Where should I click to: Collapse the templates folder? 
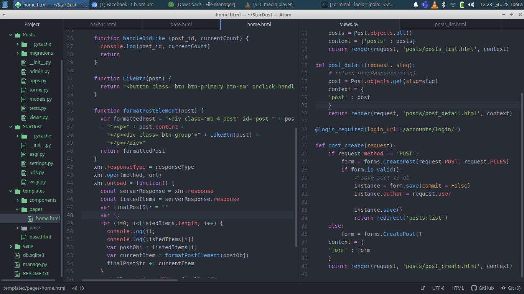point(11,191)
